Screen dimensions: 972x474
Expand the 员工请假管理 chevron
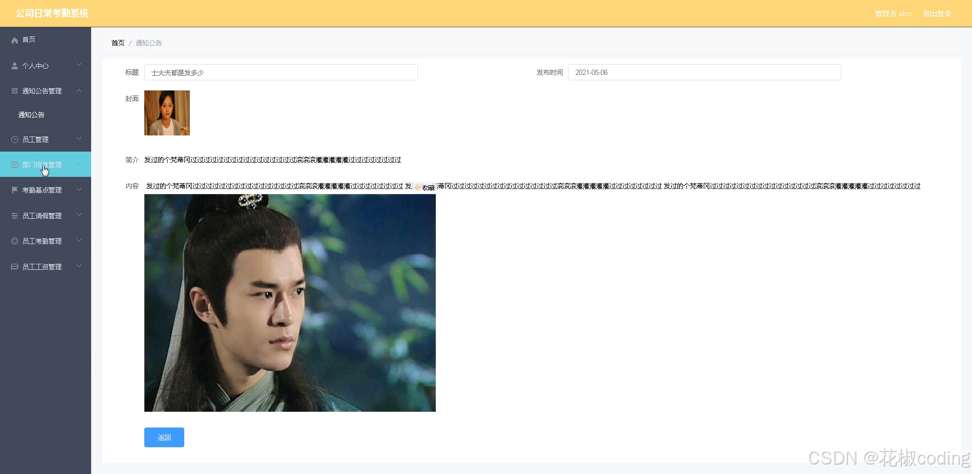point(79,215)
